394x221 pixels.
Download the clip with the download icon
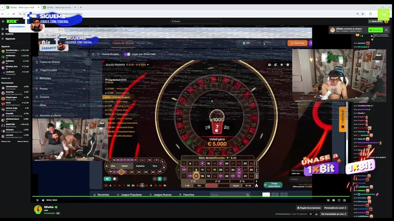point(316,214)
